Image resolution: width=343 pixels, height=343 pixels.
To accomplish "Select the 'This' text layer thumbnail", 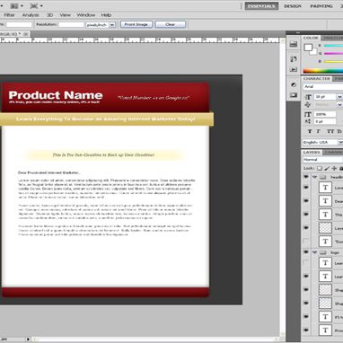I will coord(325,215).
